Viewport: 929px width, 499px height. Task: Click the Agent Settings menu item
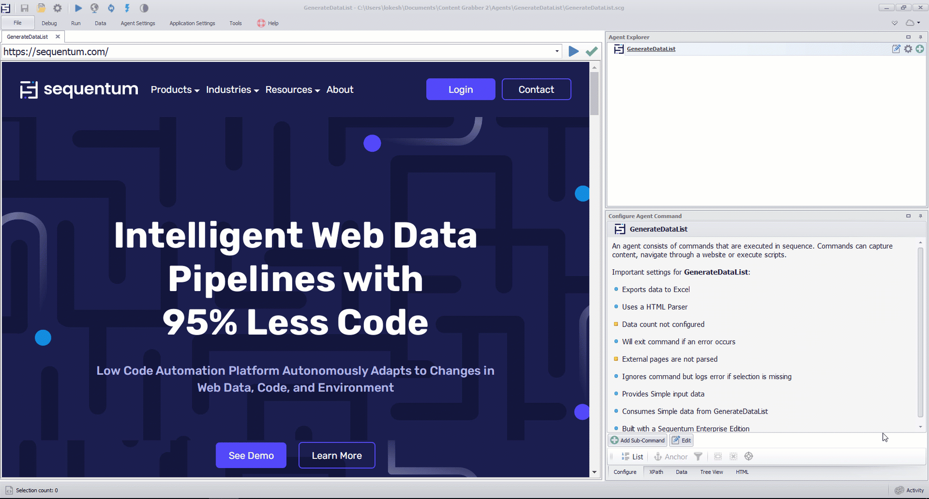click(138, 23)
